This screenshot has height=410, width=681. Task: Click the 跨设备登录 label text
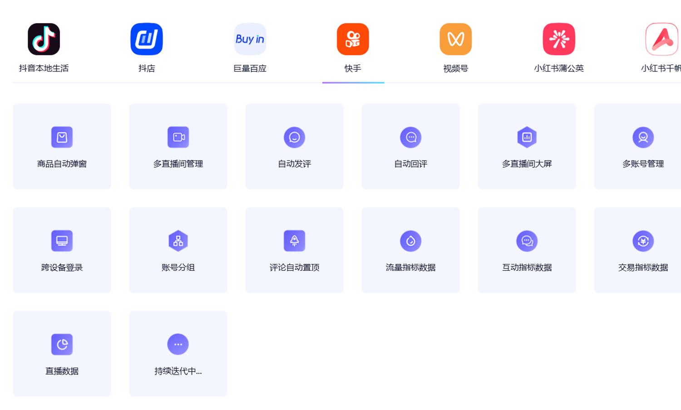pyautogui.click(x=62, y=268)
